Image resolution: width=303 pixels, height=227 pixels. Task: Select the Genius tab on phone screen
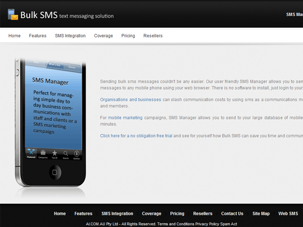coord(72,67)
